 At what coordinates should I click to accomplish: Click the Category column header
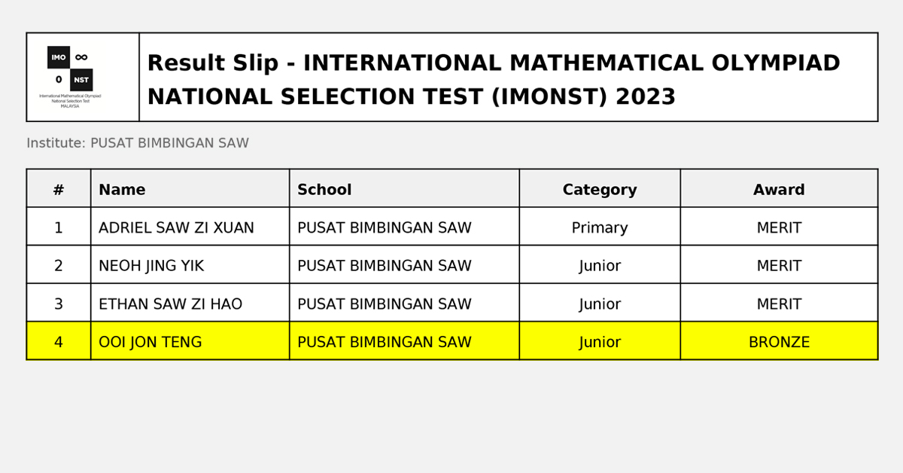600,191
